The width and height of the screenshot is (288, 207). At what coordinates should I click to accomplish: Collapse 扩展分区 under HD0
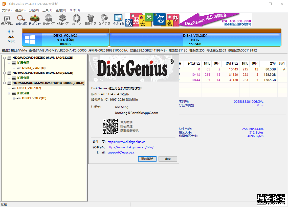(x=9, y=63)
